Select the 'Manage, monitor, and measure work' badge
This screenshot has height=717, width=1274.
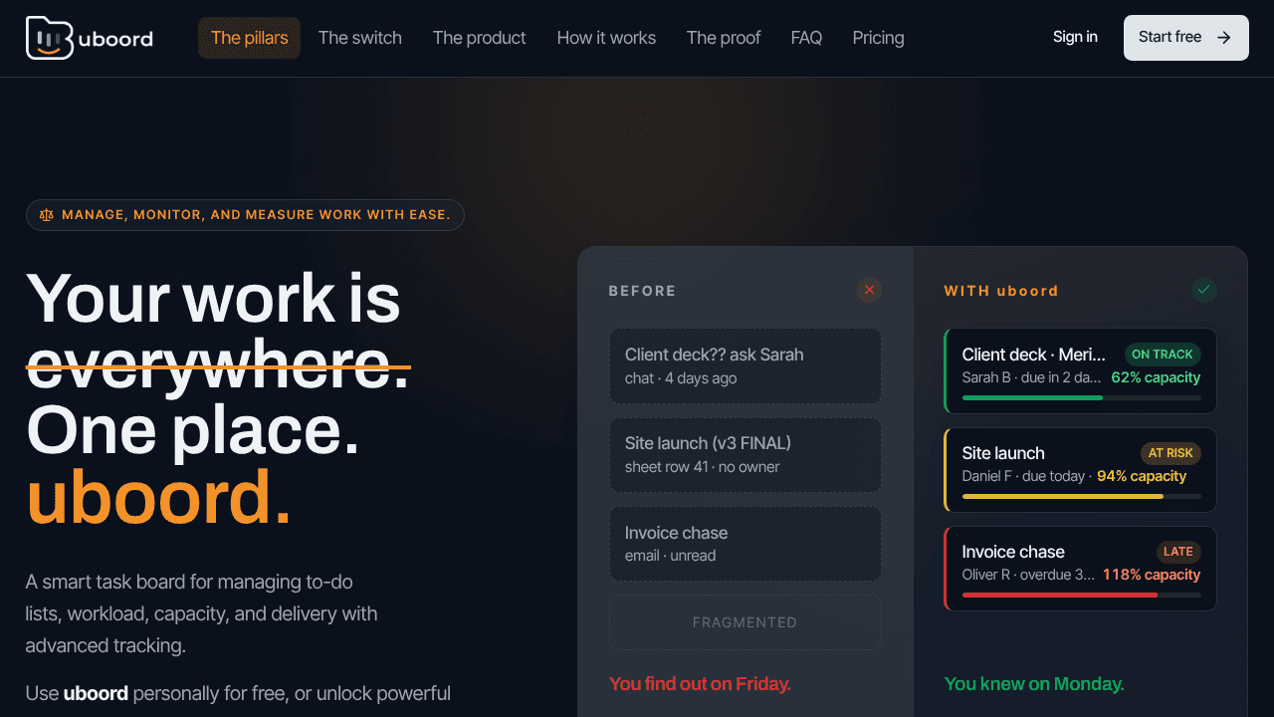point(245,215)
